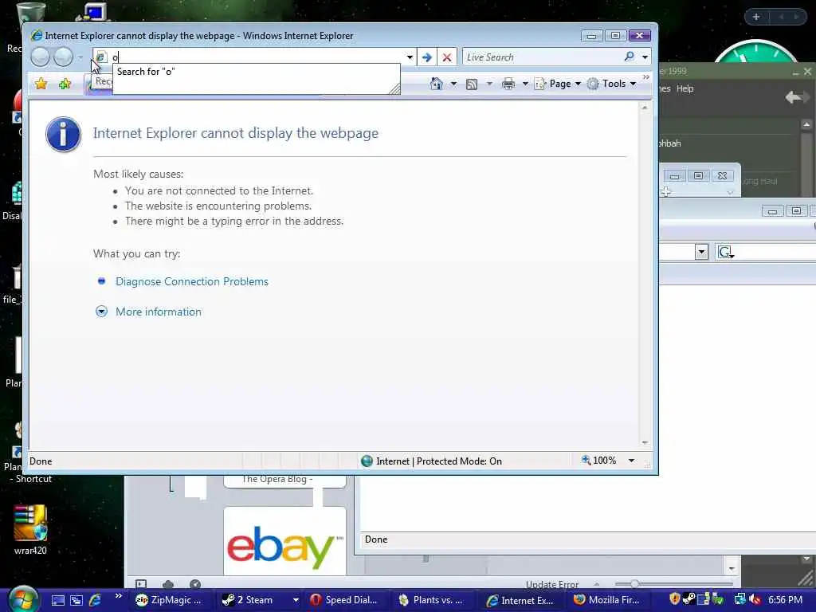The width and height of the screenshot is (816, 612).
Task: Click the Back navigation button in Internet Explorer
Action: pyautogui.click(x=40, y=57)
